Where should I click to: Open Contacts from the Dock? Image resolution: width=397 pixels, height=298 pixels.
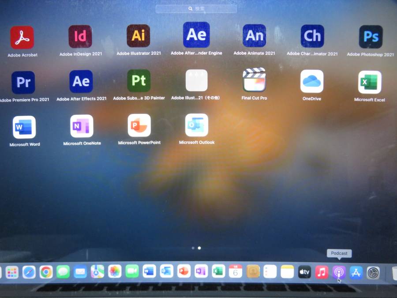pyautogui.click(x=253, y=272)
